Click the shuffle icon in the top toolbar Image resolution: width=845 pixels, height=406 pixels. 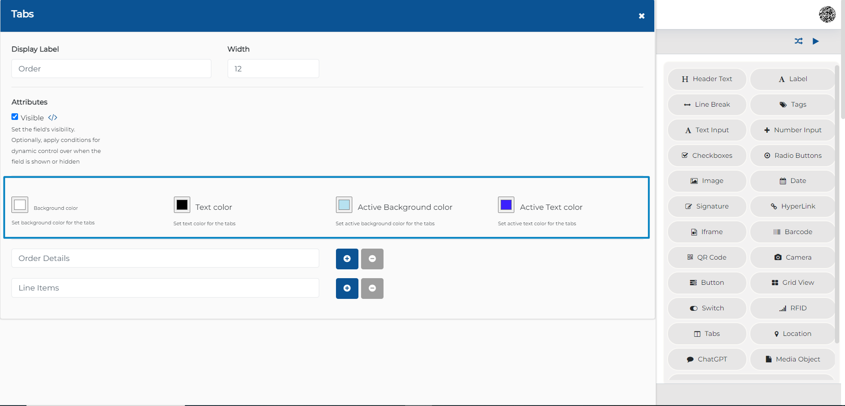798,41
